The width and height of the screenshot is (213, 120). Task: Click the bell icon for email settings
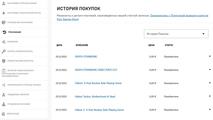tap(4, 13)
